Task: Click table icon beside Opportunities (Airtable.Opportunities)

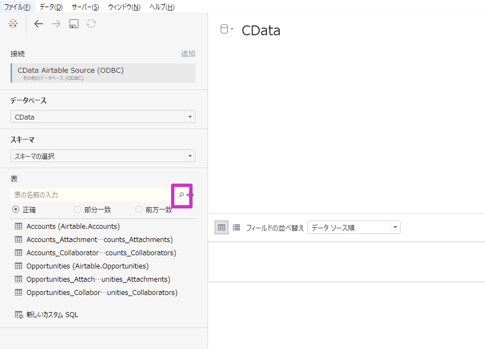Action: (x=19, y=266)
